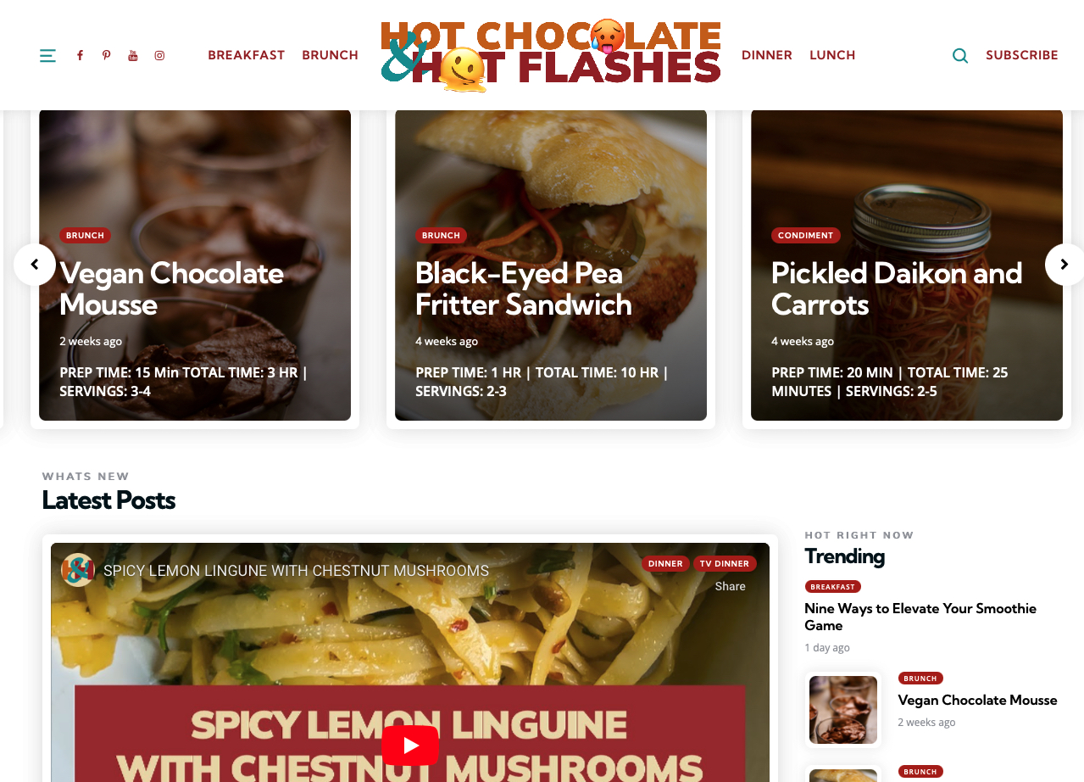Open the Dinner menu category

767,55
